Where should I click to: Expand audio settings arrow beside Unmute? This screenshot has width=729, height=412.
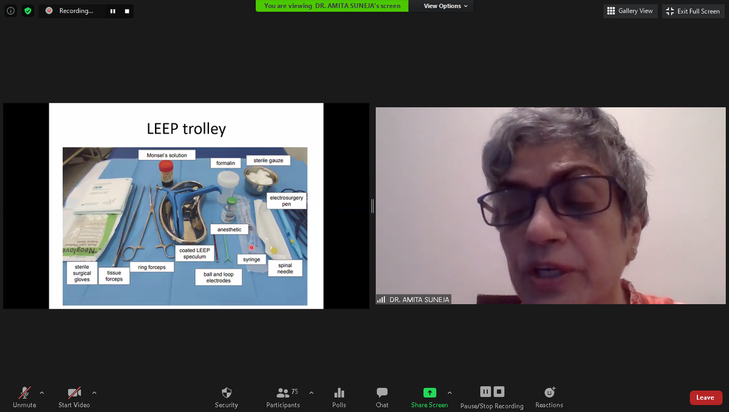click(42, 393)
